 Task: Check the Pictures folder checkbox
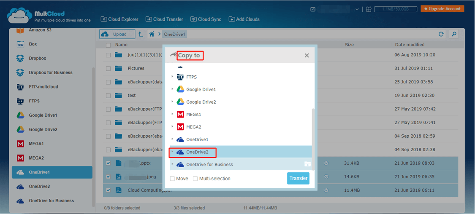pos(108,69)
